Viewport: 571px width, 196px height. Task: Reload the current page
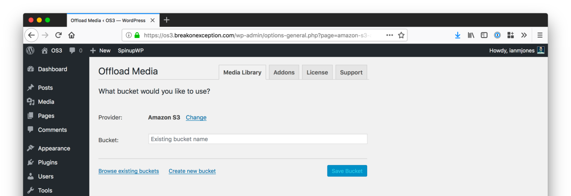58,35
